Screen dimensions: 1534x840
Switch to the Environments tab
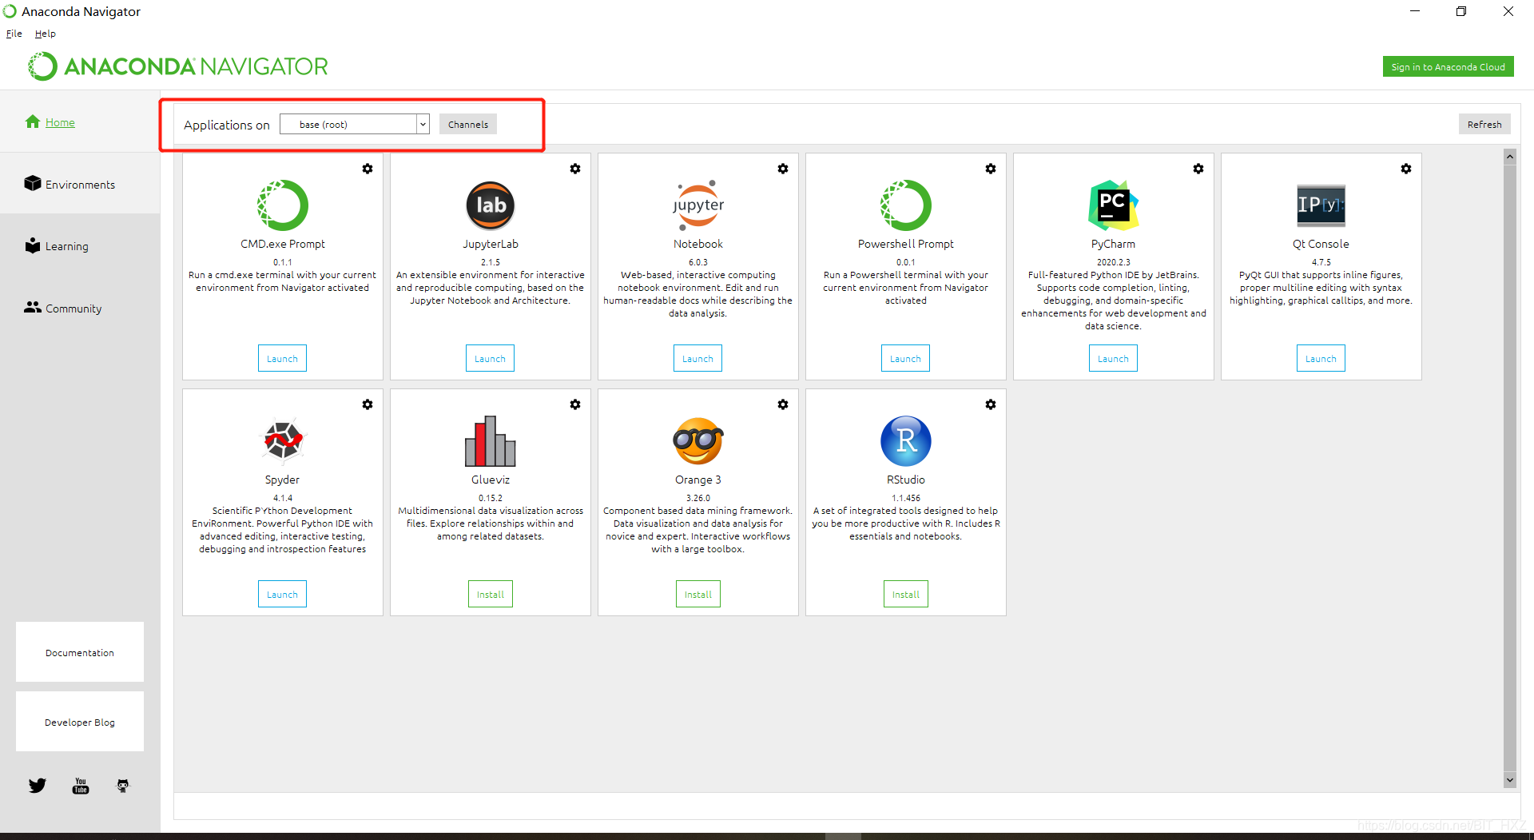[x=80, y=184]
